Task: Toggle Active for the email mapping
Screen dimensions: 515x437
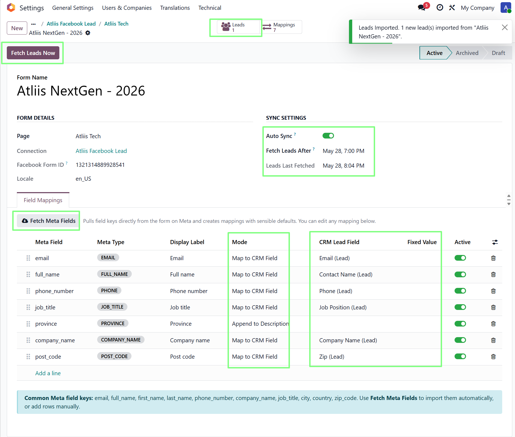Action: [460, 258]
